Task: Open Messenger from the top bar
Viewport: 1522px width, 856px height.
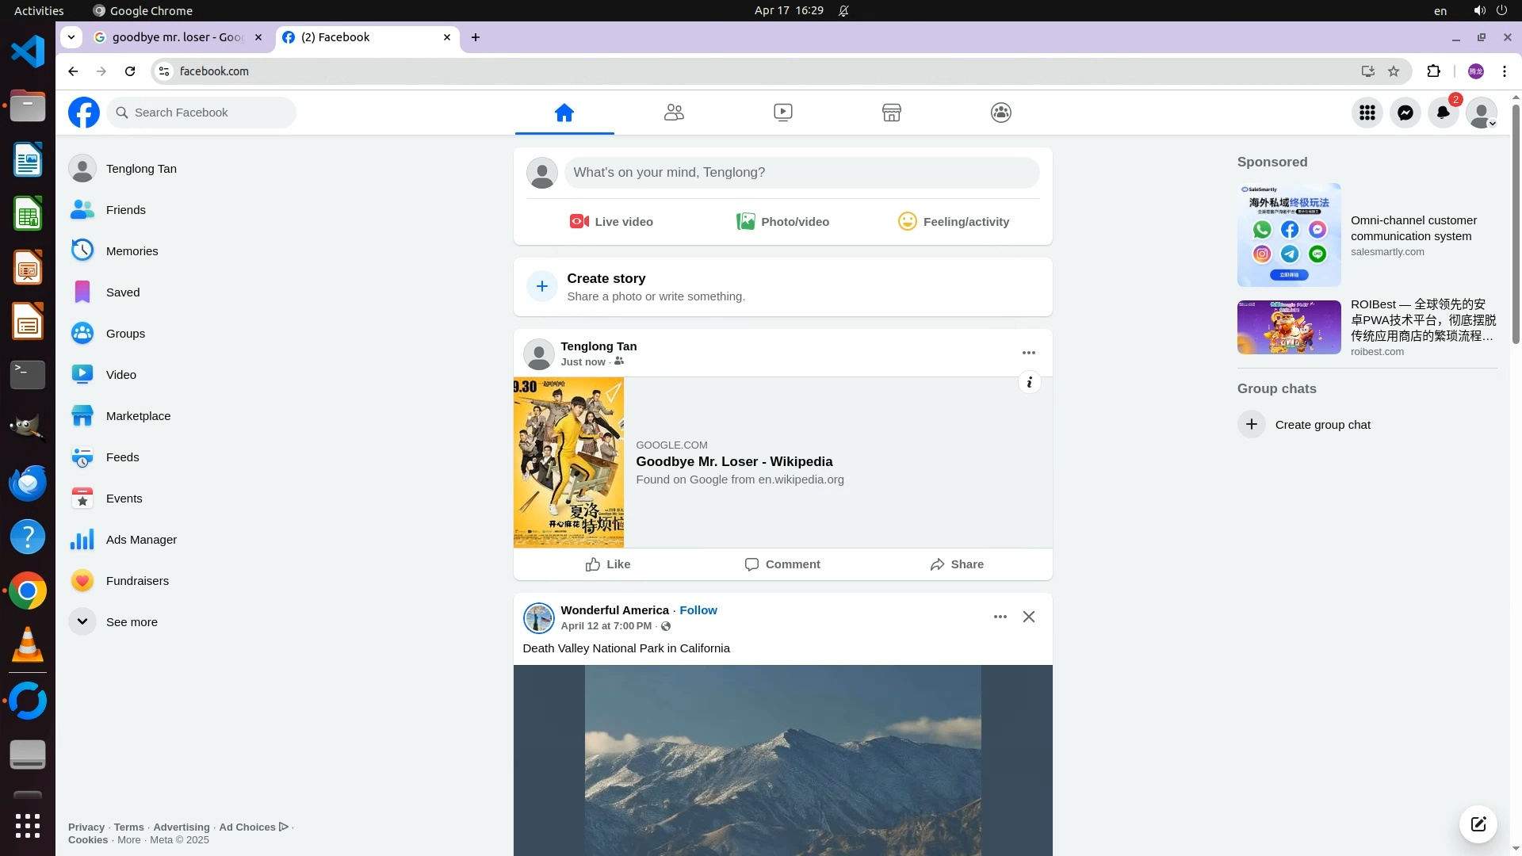Action: point(1405,113)
